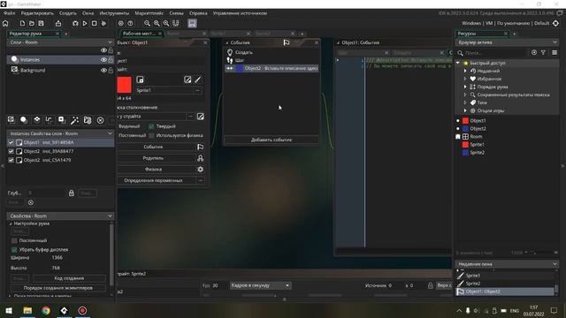Collapse the Настройки рума section
Viewport: 566px width, 318px height.
click(11, 223)
